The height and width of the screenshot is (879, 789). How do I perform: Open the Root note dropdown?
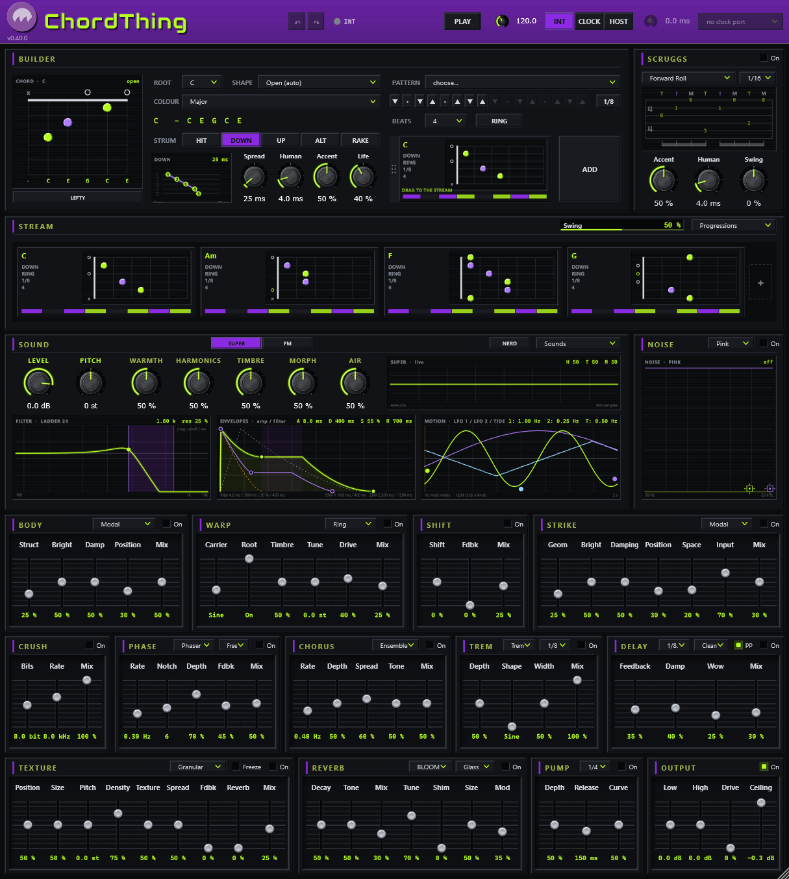coord(203,82)
